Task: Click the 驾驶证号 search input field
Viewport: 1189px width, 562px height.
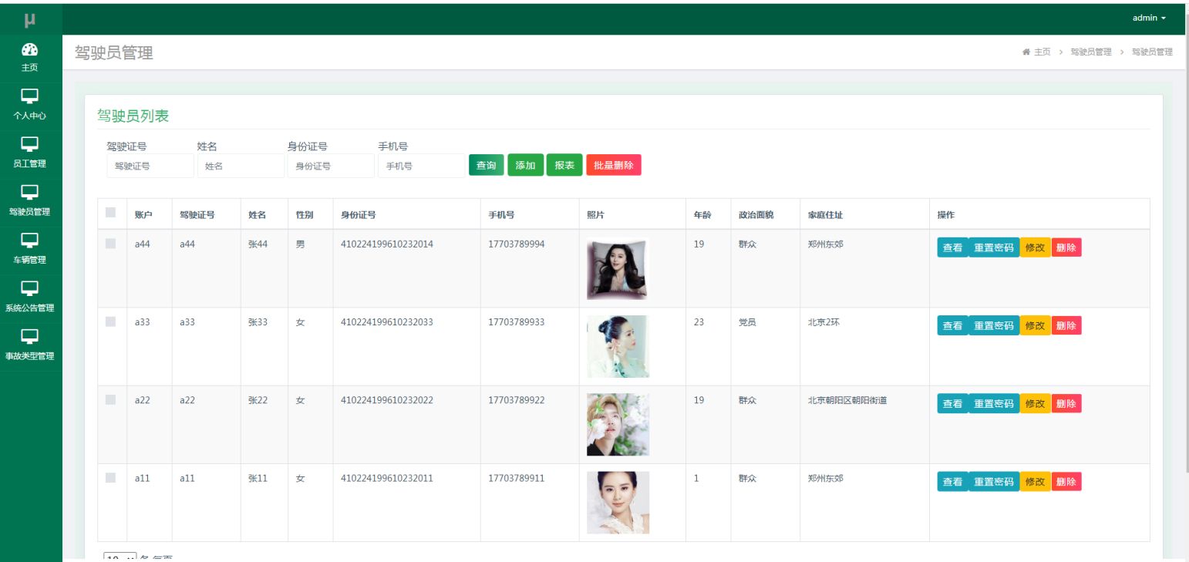Action: coord(150,166)
